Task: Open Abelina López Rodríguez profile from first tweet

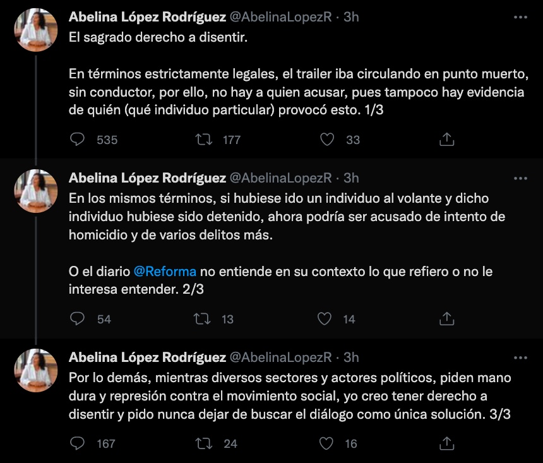Action: click(147, 17)
